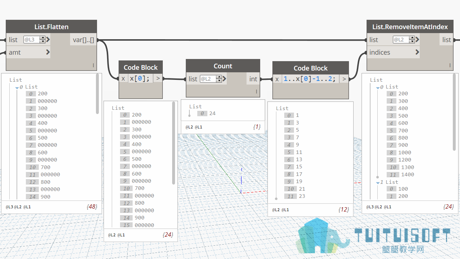The height and width of the screenshot is (259, 460).
Task: Click the @L3 level label under the Flatten preview
Action: (x=9, y=207)
